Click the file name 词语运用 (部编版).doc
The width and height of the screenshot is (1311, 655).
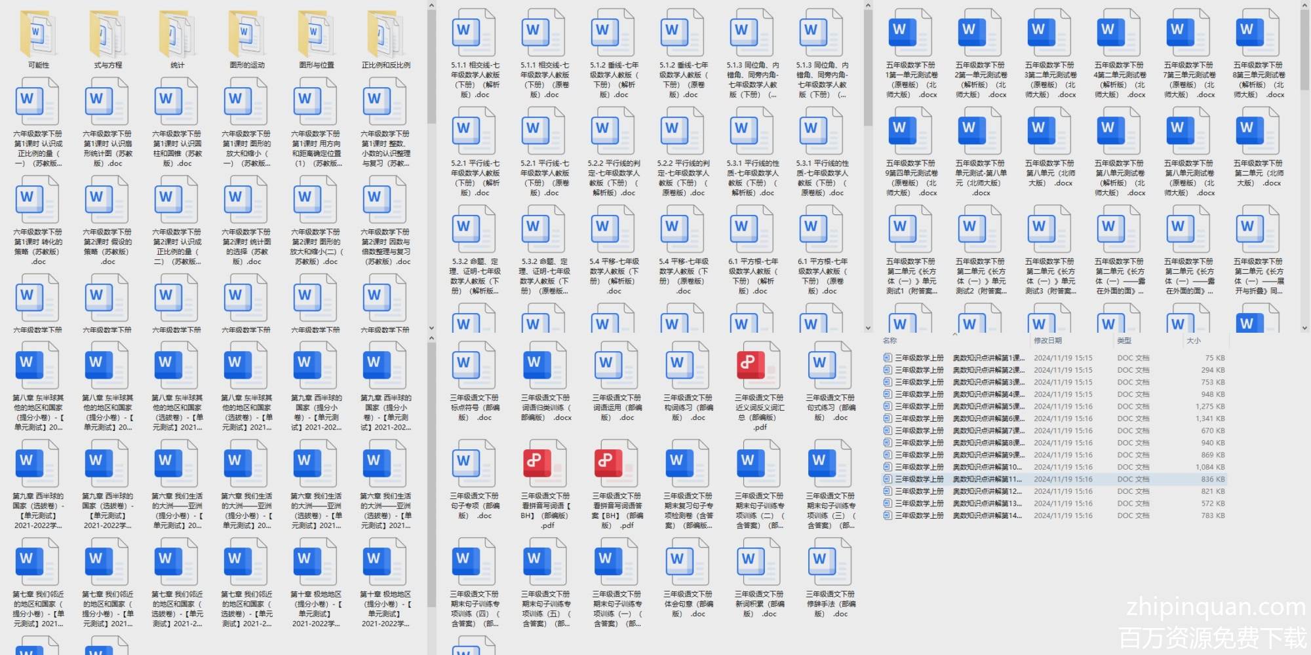tap(617, 407)
